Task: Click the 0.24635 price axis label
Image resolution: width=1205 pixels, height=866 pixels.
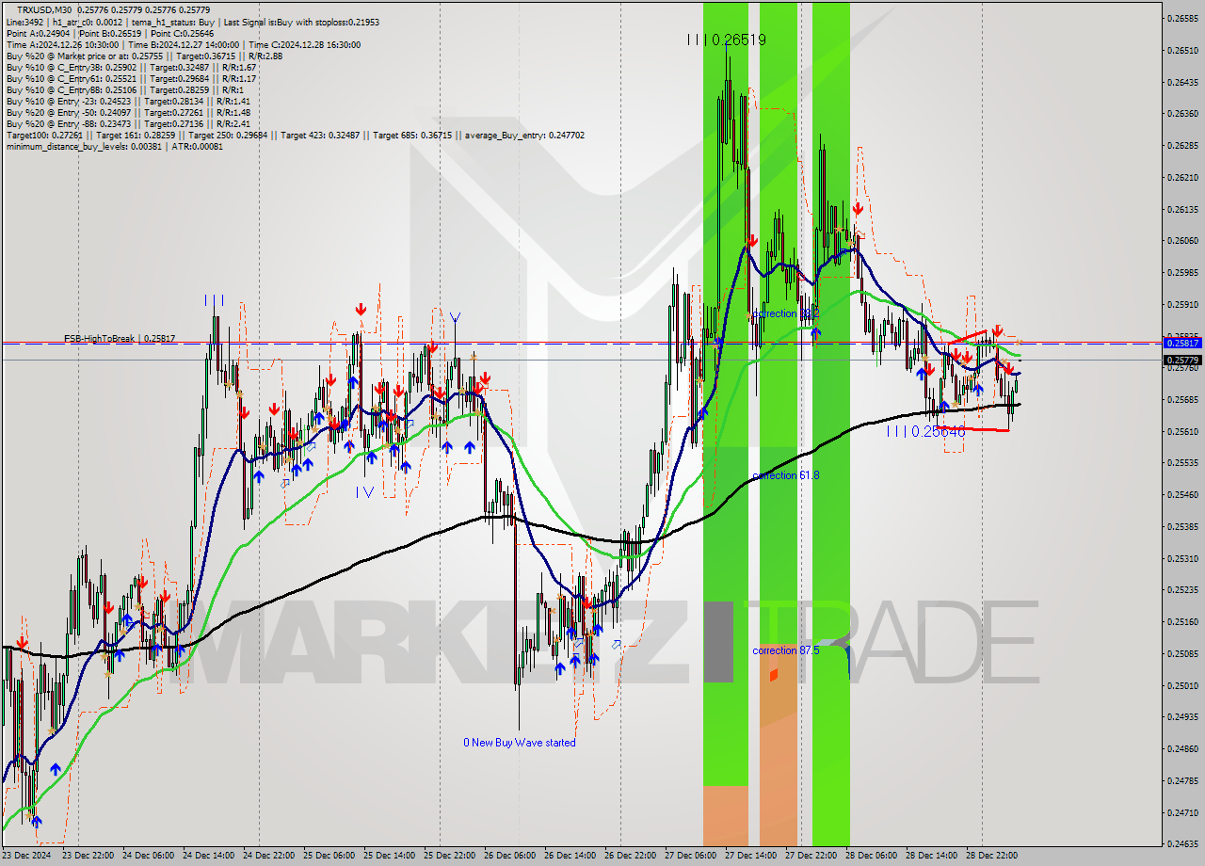Action: [1183, 843]
